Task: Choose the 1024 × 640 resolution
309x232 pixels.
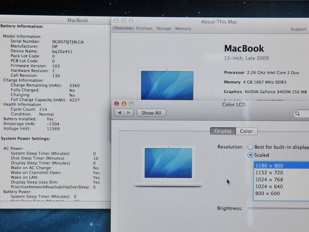Action: 282,186
